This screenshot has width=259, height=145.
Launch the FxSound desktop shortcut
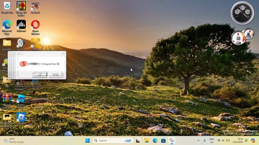[x=21, y=26]
